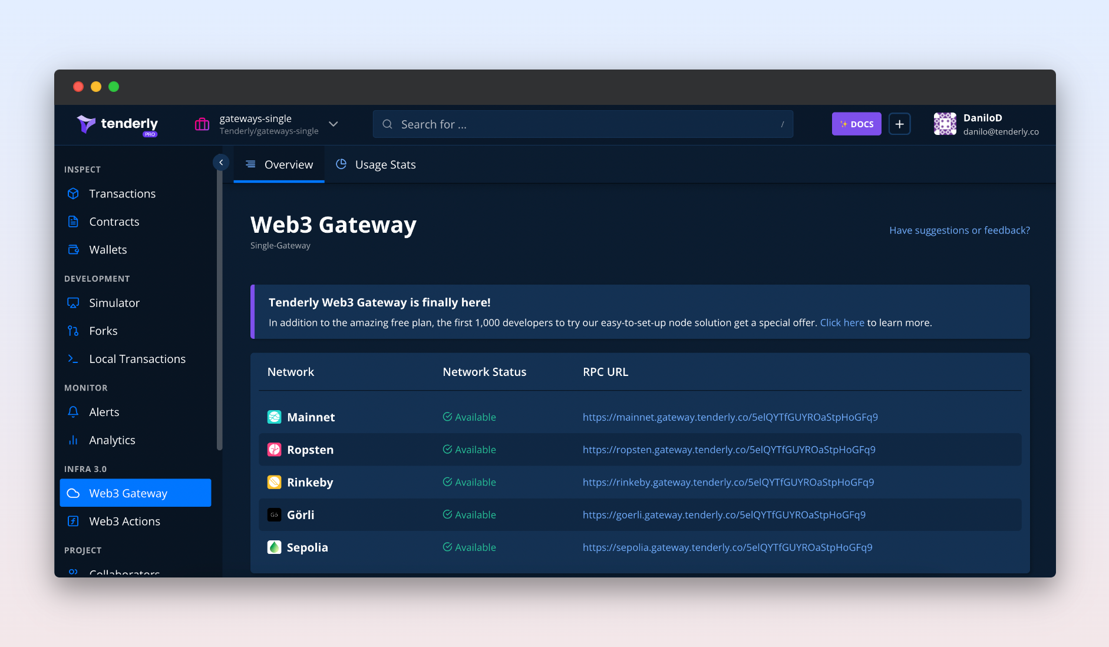Collapse the sidebar with chevron button
Viewport: 1109px width, 647px height.
pos(221,162)
